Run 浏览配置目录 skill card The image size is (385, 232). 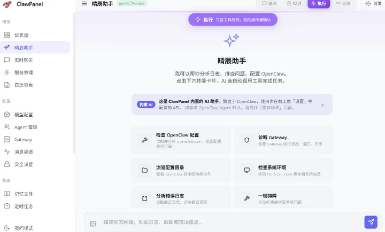(181, 170)
